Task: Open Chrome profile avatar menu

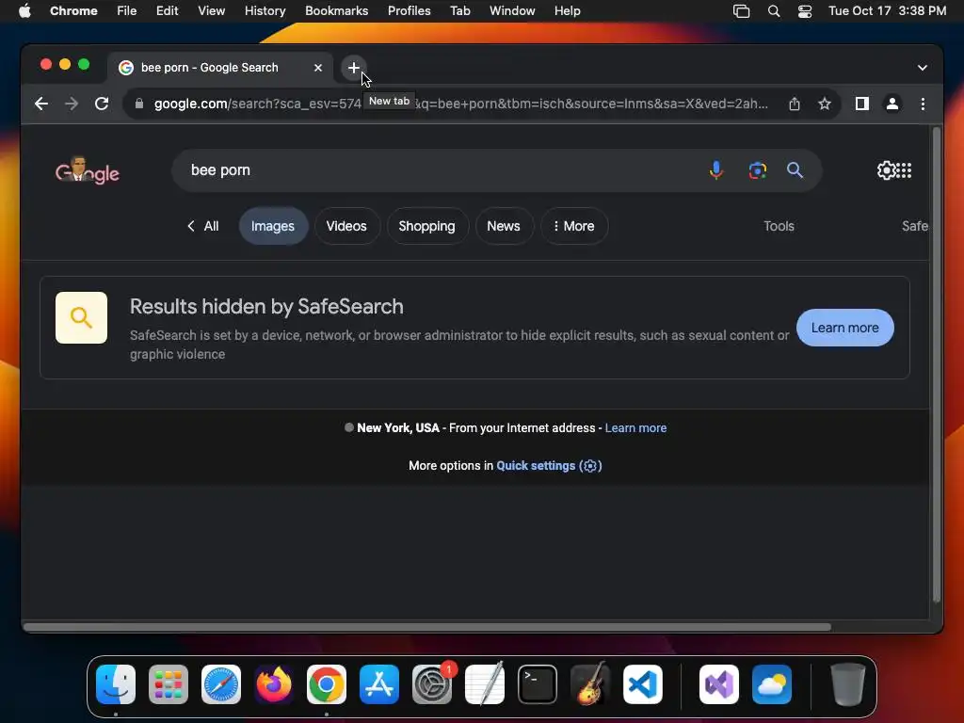Action: [892, 104]
